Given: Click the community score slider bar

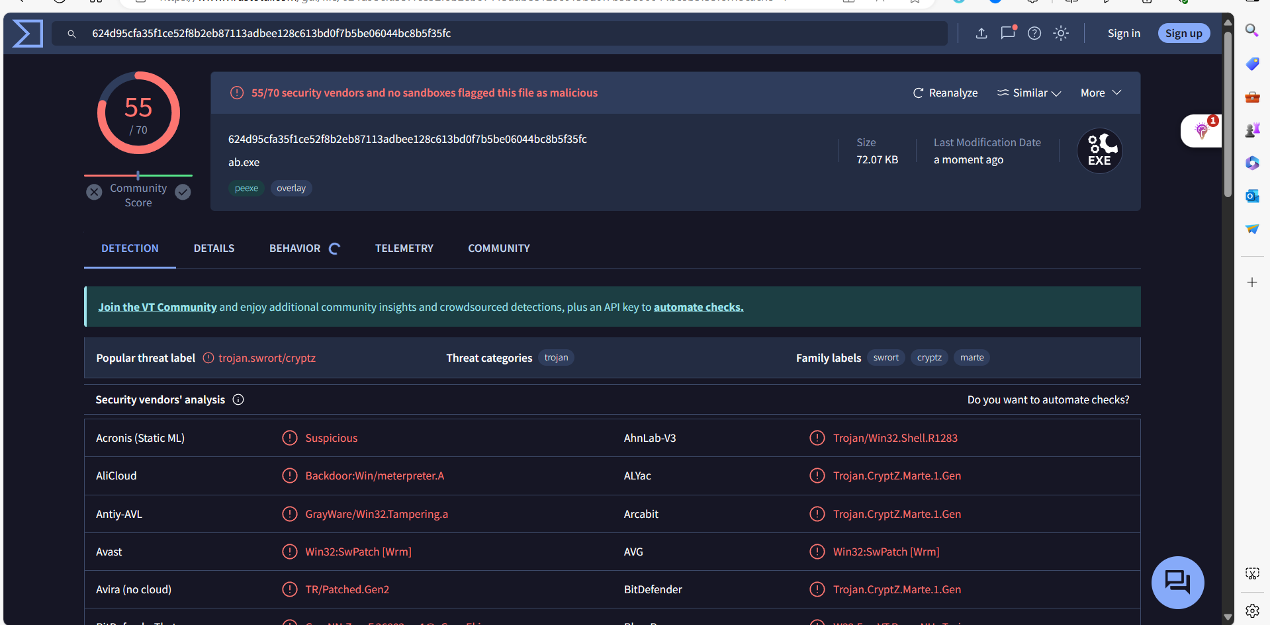Looking at the screenshot, I should 138,175.
